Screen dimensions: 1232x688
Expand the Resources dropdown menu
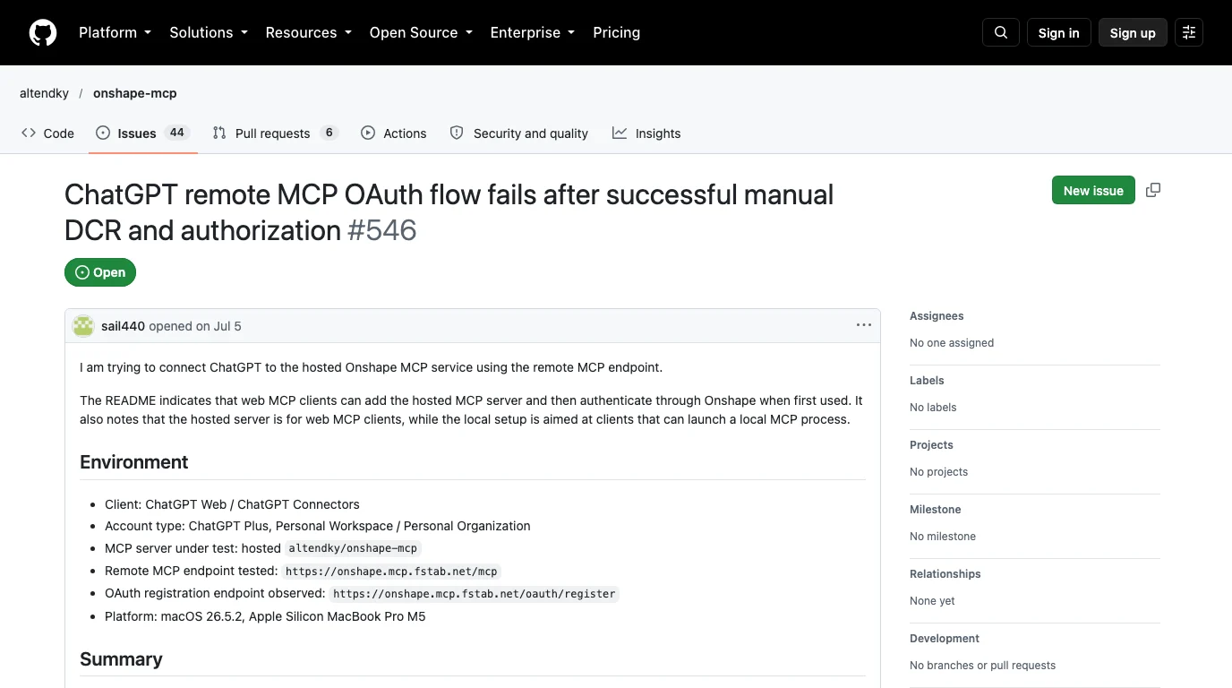[x=309, y=33]
